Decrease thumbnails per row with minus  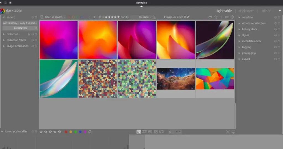(177, 132)
